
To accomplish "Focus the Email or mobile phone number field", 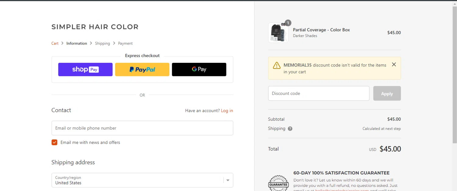I will (x=142, y=128).
